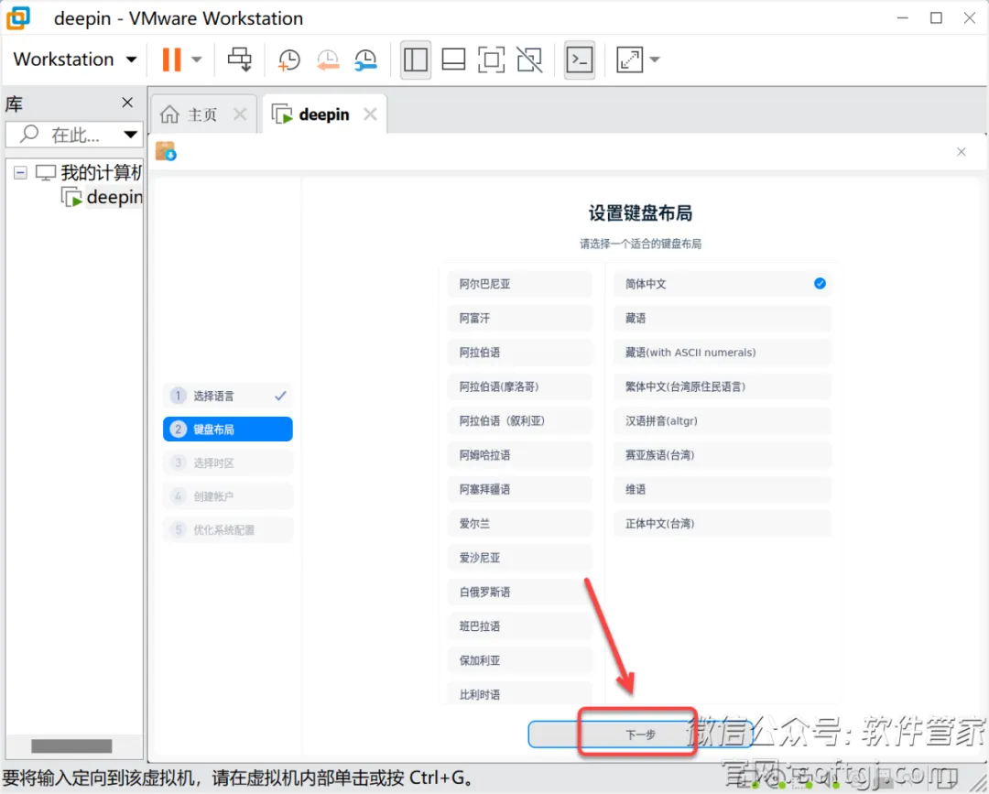Choose 班巴拉语 keyboard layout
989x794 pixels.
tap(520, 626)
